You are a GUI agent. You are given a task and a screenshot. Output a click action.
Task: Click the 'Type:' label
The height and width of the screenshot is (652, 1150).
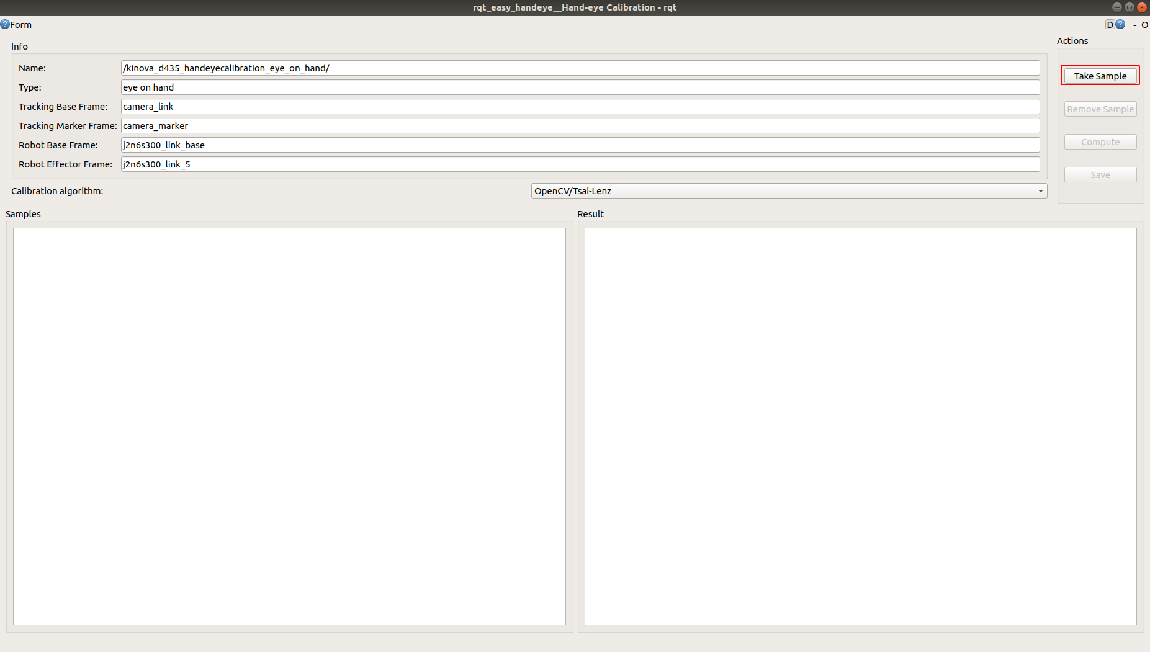(30, 87)
